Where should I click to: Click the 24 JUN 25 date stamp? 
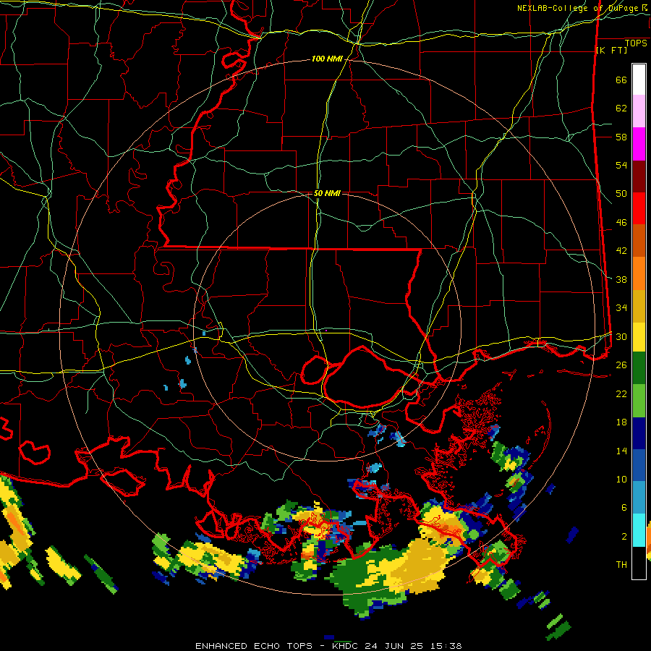(x=394, y=646)
